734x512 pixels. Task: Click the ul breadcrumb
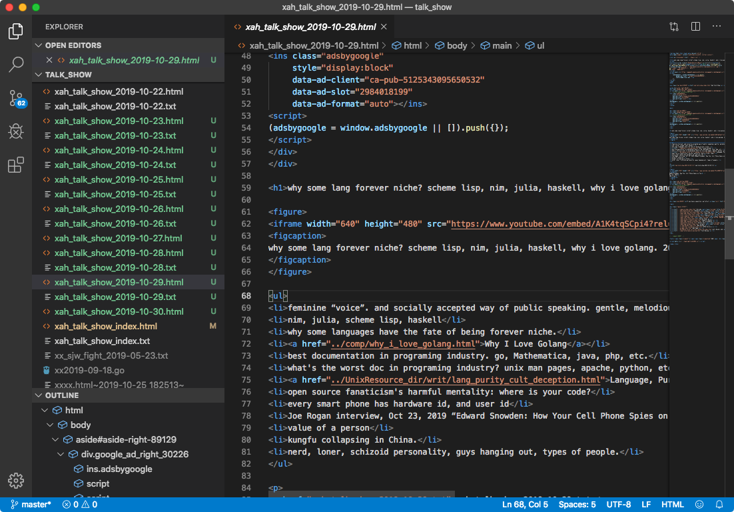point(535,45)
